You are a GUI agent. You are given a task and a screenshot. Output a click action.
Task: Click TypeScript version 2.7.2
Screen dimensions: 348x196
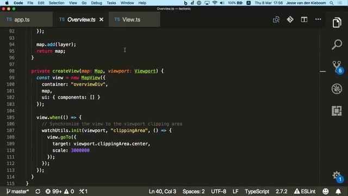[x=282, y=191]
